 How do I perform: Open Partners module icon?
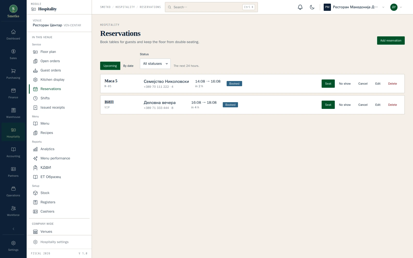pyautogui.click(x=13, y=169)
